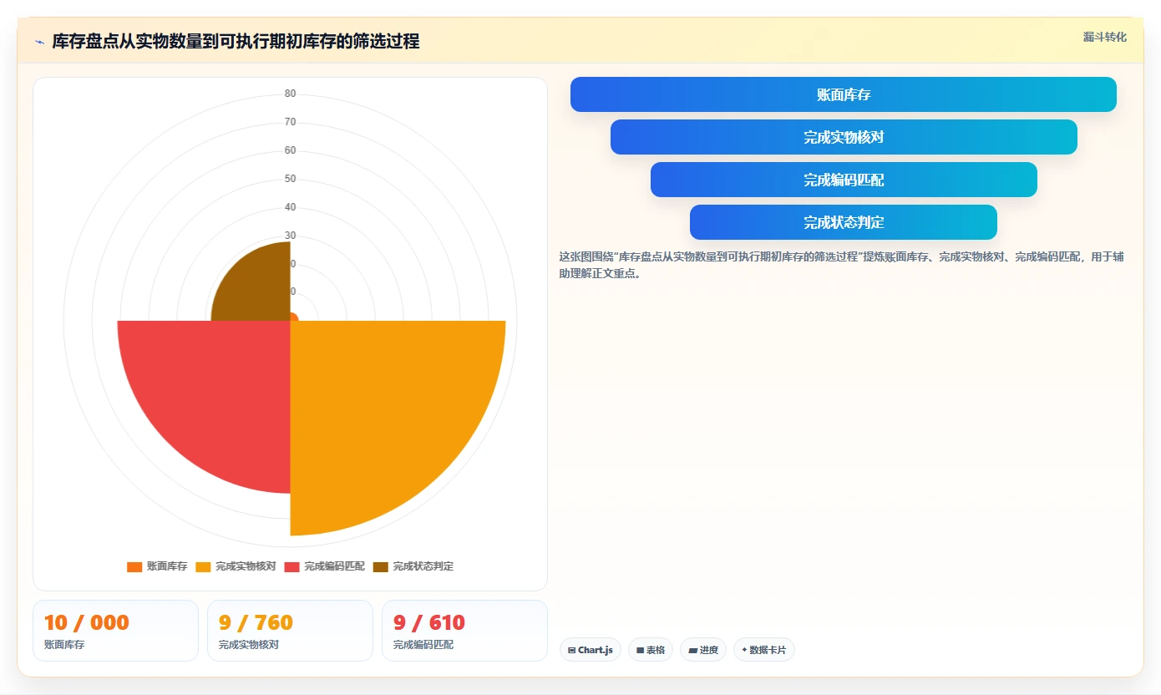Click the description paragraph starting 这张图围绕

point(842,265)
